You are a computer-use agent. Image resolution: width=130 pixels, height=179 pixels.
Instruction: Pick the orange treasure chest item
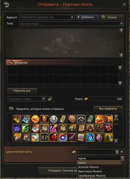109,119
